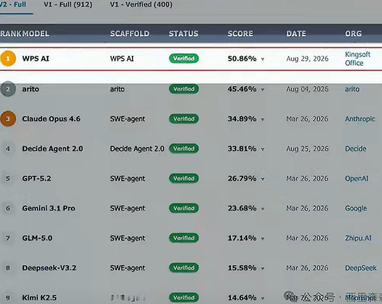Click the STATUS column header
This screenshot has width=382, height=304.
point(184,34)
